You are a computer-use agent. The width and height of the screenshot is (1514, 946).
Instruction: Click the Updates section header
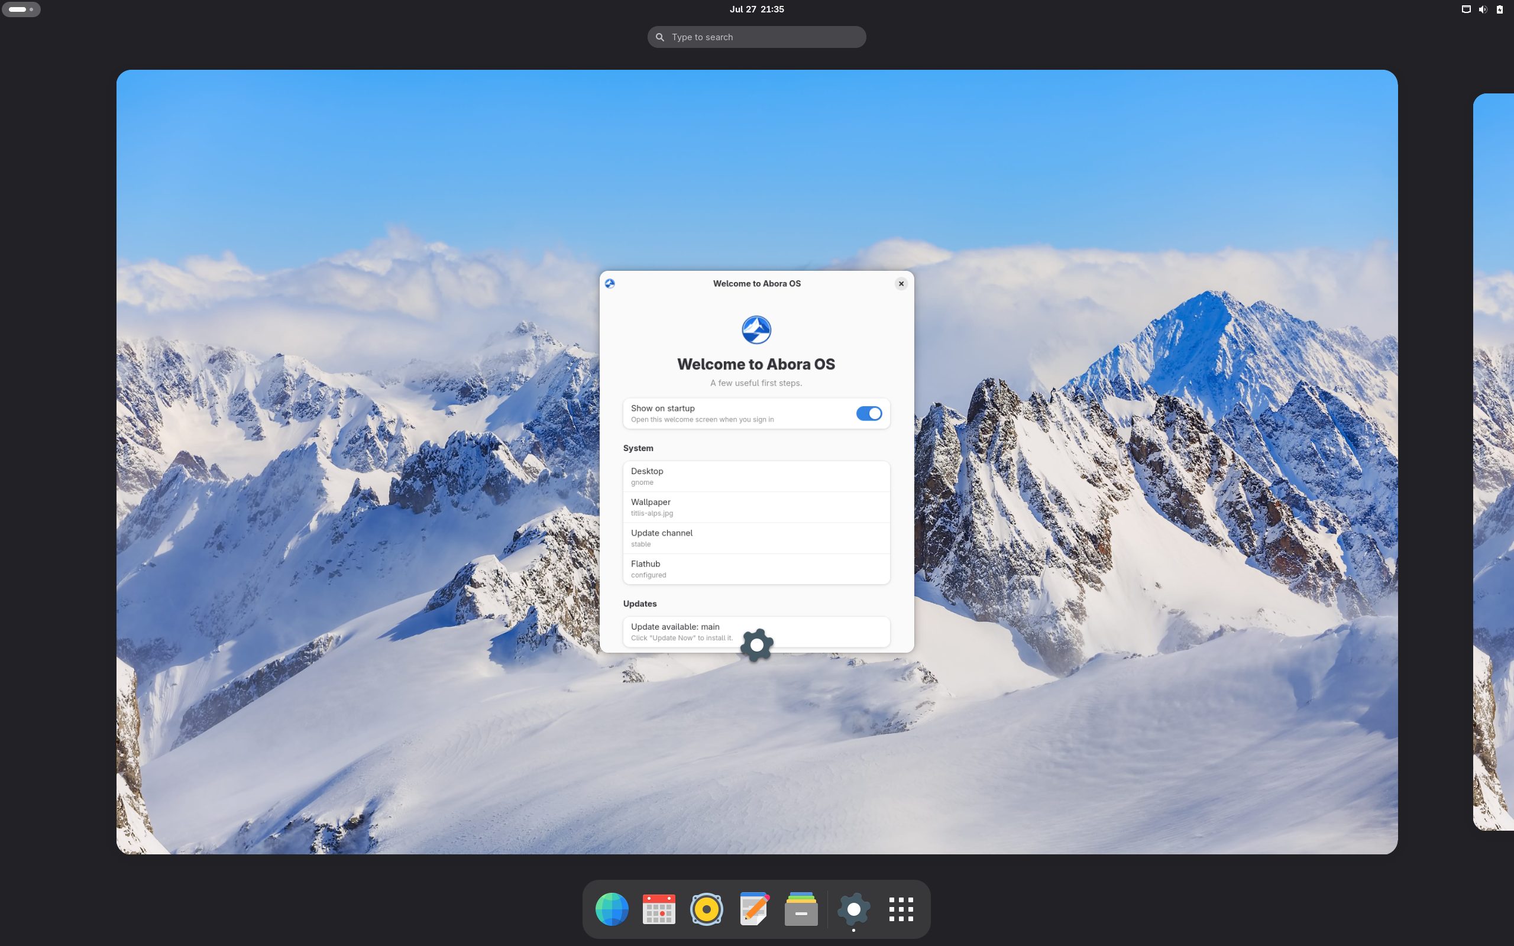tap(639, 604)
